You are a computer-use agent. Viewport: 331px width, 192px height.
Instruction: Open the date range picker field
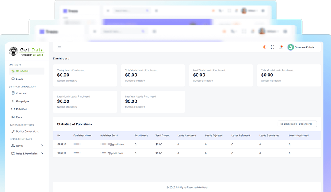pos(297,124)
